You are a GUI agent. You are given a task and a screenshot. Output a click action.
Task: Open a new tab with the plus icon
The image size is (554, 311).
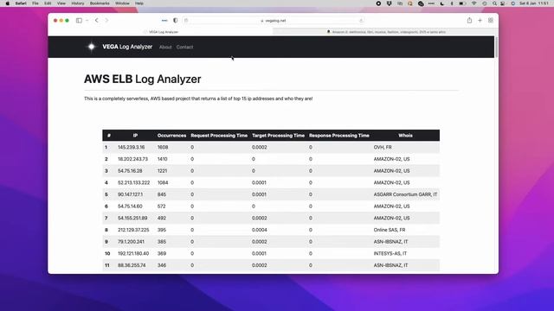[480, 21]
